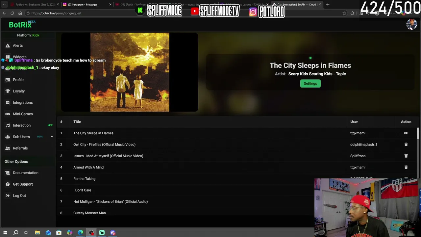Click the Get Support link

[x=23, y=184]
